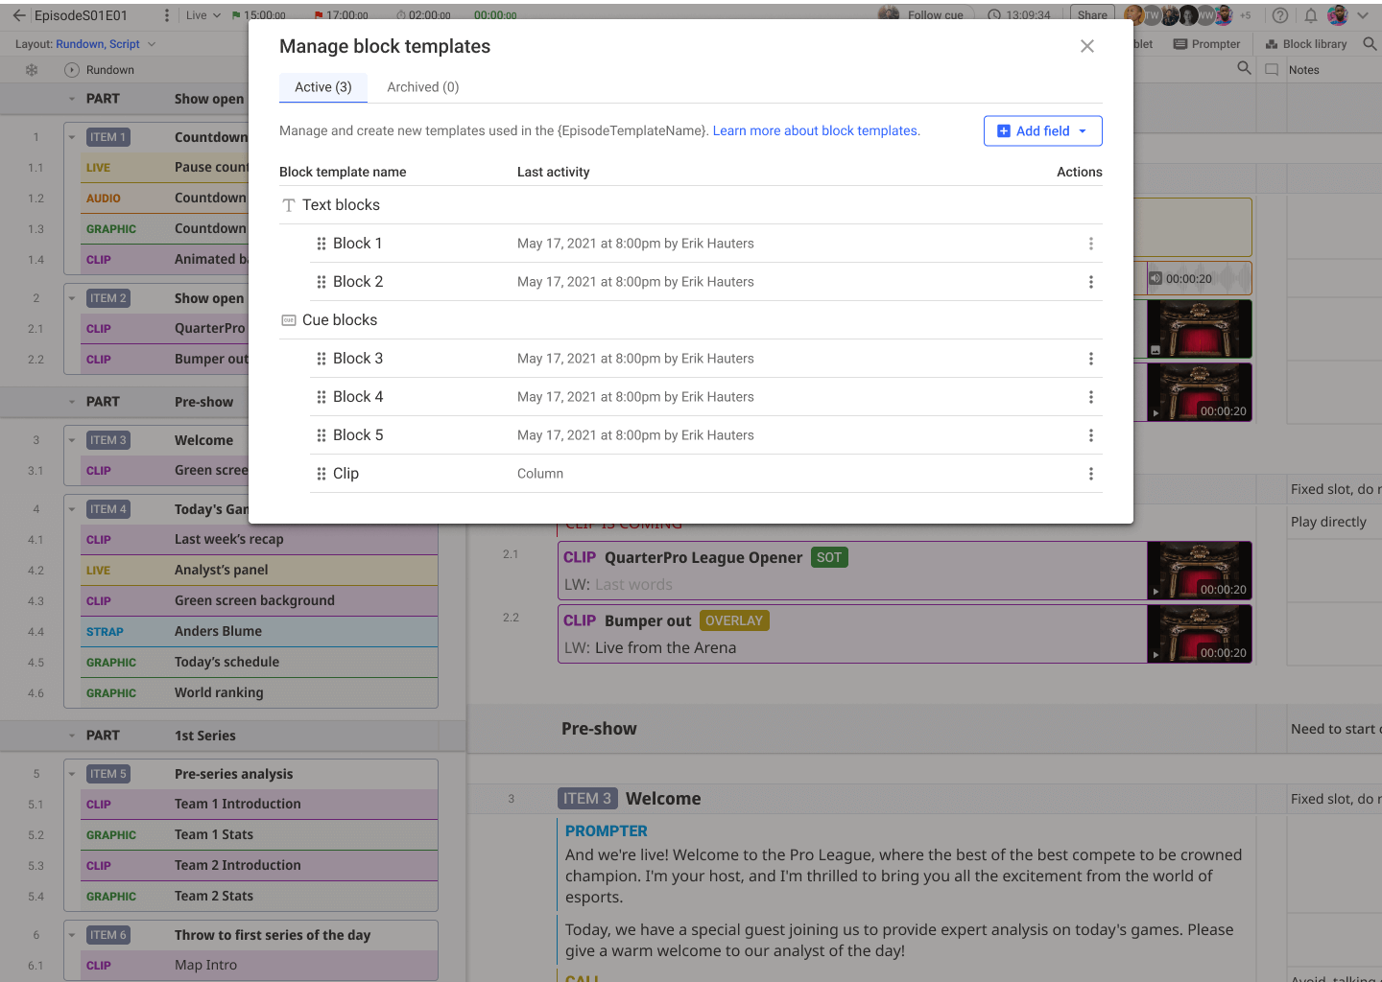Click the Last words LW field
This screenshot has width=1382, height=982.
pyautogui.click(x=633, y=585)
